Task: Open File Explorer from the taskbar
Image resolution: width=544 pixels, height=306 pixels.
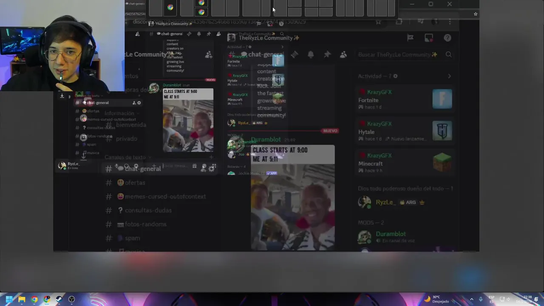Action: click(x=22, y=299)
